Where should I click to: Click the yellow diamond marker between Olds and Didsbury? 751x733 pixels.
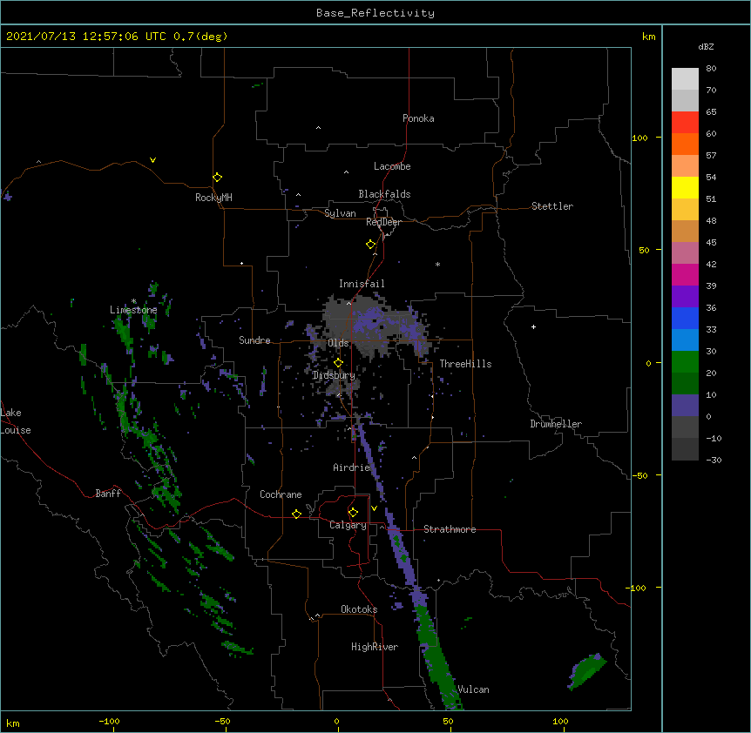tap(338, 363)
